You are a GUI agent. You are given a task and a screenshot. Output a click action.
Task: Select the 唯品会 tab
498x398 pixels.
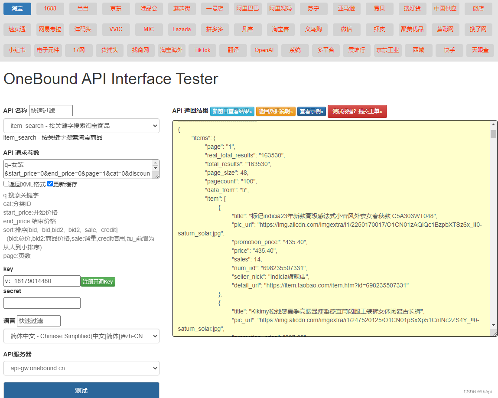tap(149, 9)
